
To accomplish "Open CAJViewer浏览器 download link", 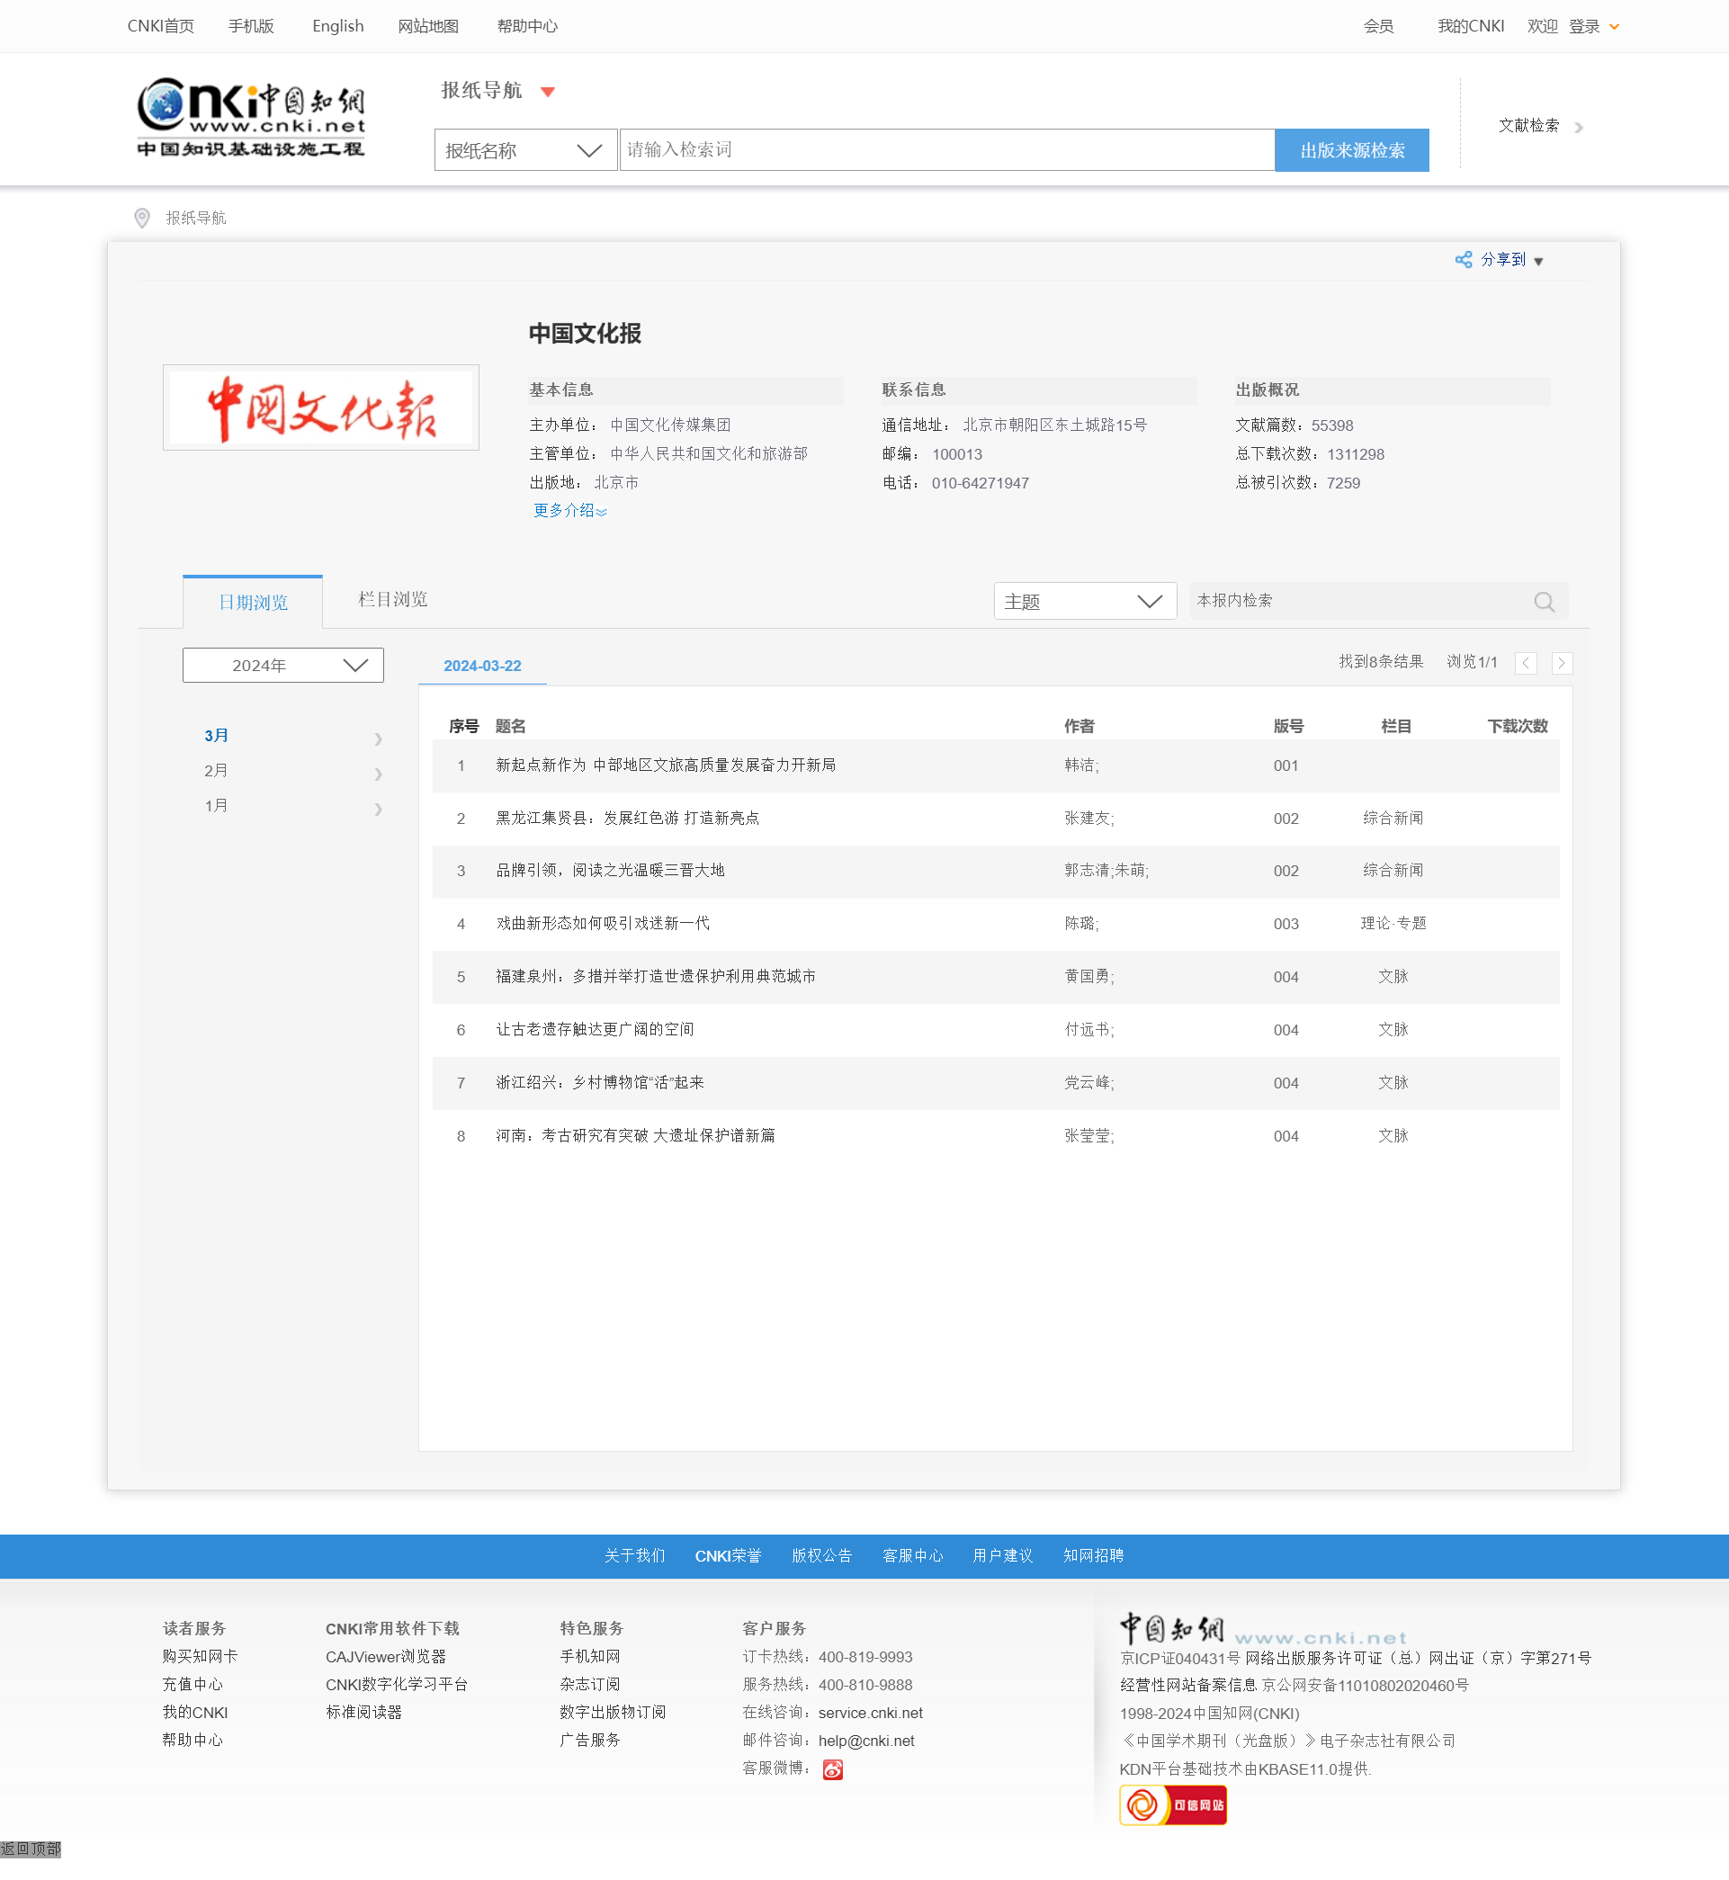I will coord(385,1656).
